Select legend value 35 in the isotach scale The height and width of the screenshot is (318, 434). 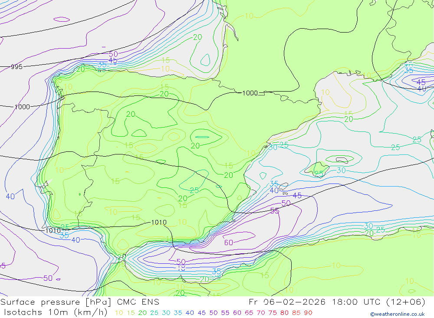click(x=178, y=313)
